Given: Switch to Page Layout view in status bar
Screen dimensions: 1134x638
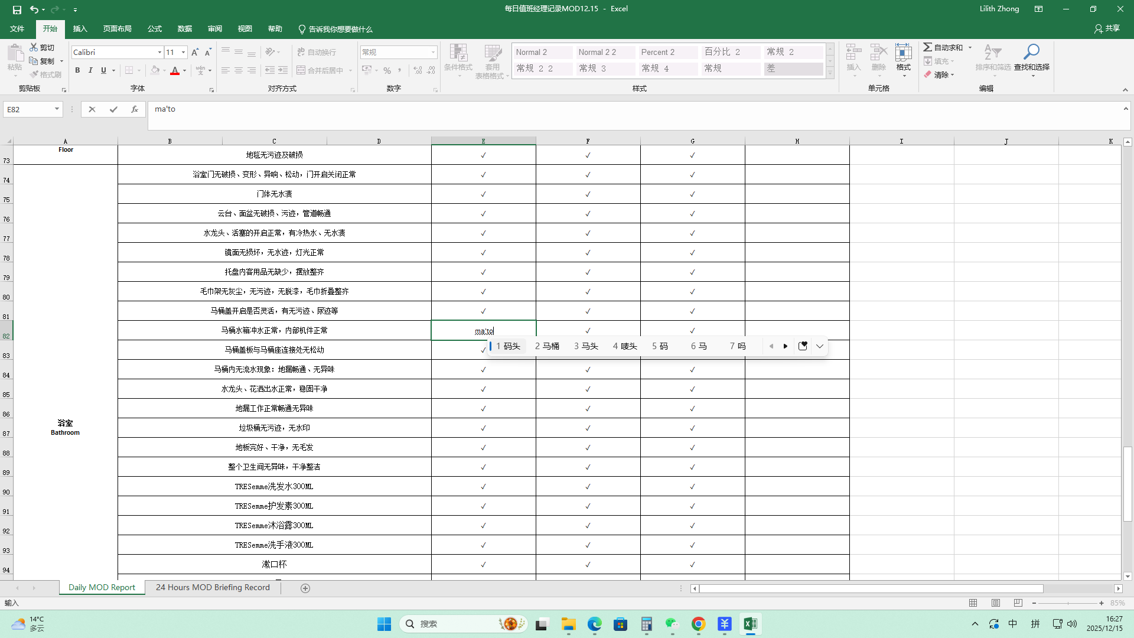Looking at the screenshot, I should [x=996, y=603].
